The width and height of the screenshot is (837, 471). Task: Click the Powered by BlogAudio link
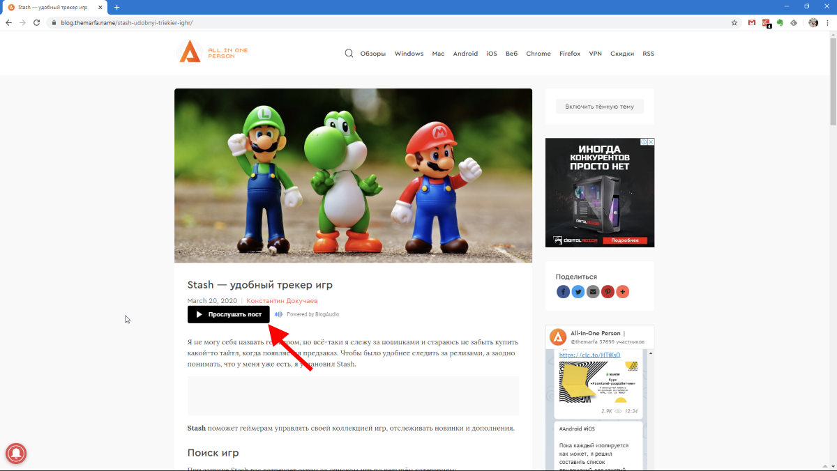[x=312, y=314]
